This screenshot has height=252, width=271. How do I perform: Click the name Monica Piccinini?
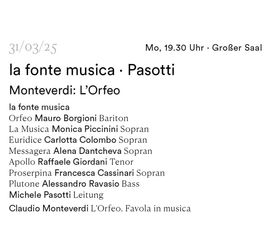click(85, 129)
